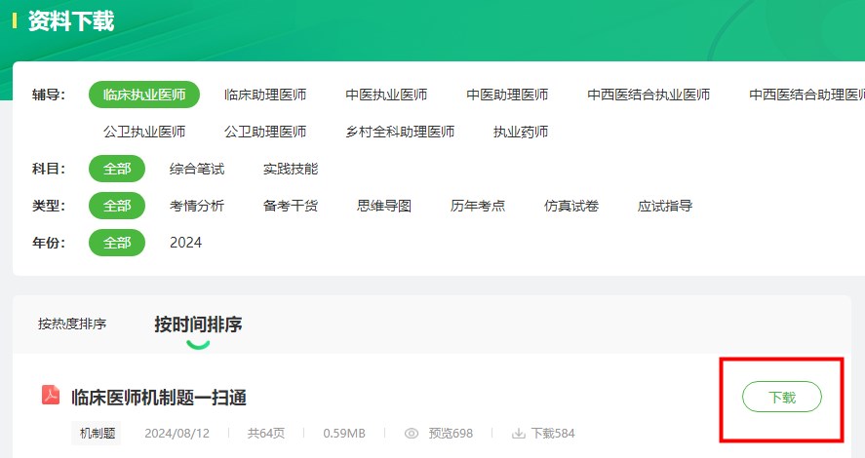This screenshot has height=458, width=865.
Task: Switch to 按热度排序 tab
Action: pyautogui.click(x=72, y=324)
